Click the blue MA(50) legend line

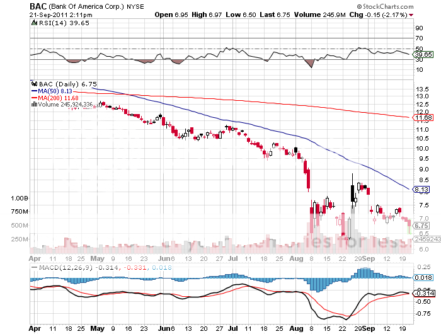34,91
